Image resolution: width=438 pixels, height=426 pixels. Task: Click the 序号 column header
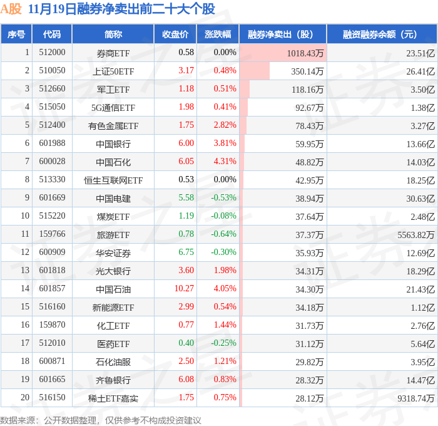pos(16,34)
